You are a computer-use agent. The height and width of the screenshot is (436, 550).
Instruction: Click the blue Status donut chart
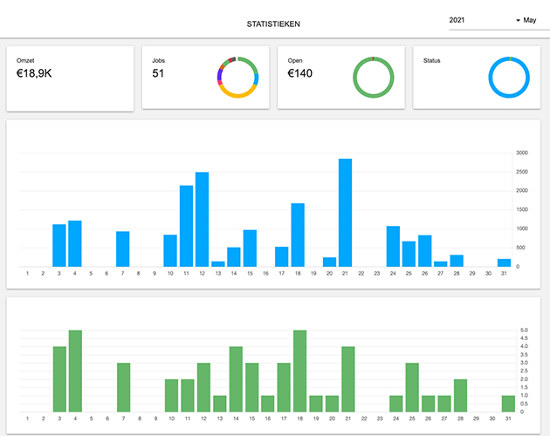[509, 78]
